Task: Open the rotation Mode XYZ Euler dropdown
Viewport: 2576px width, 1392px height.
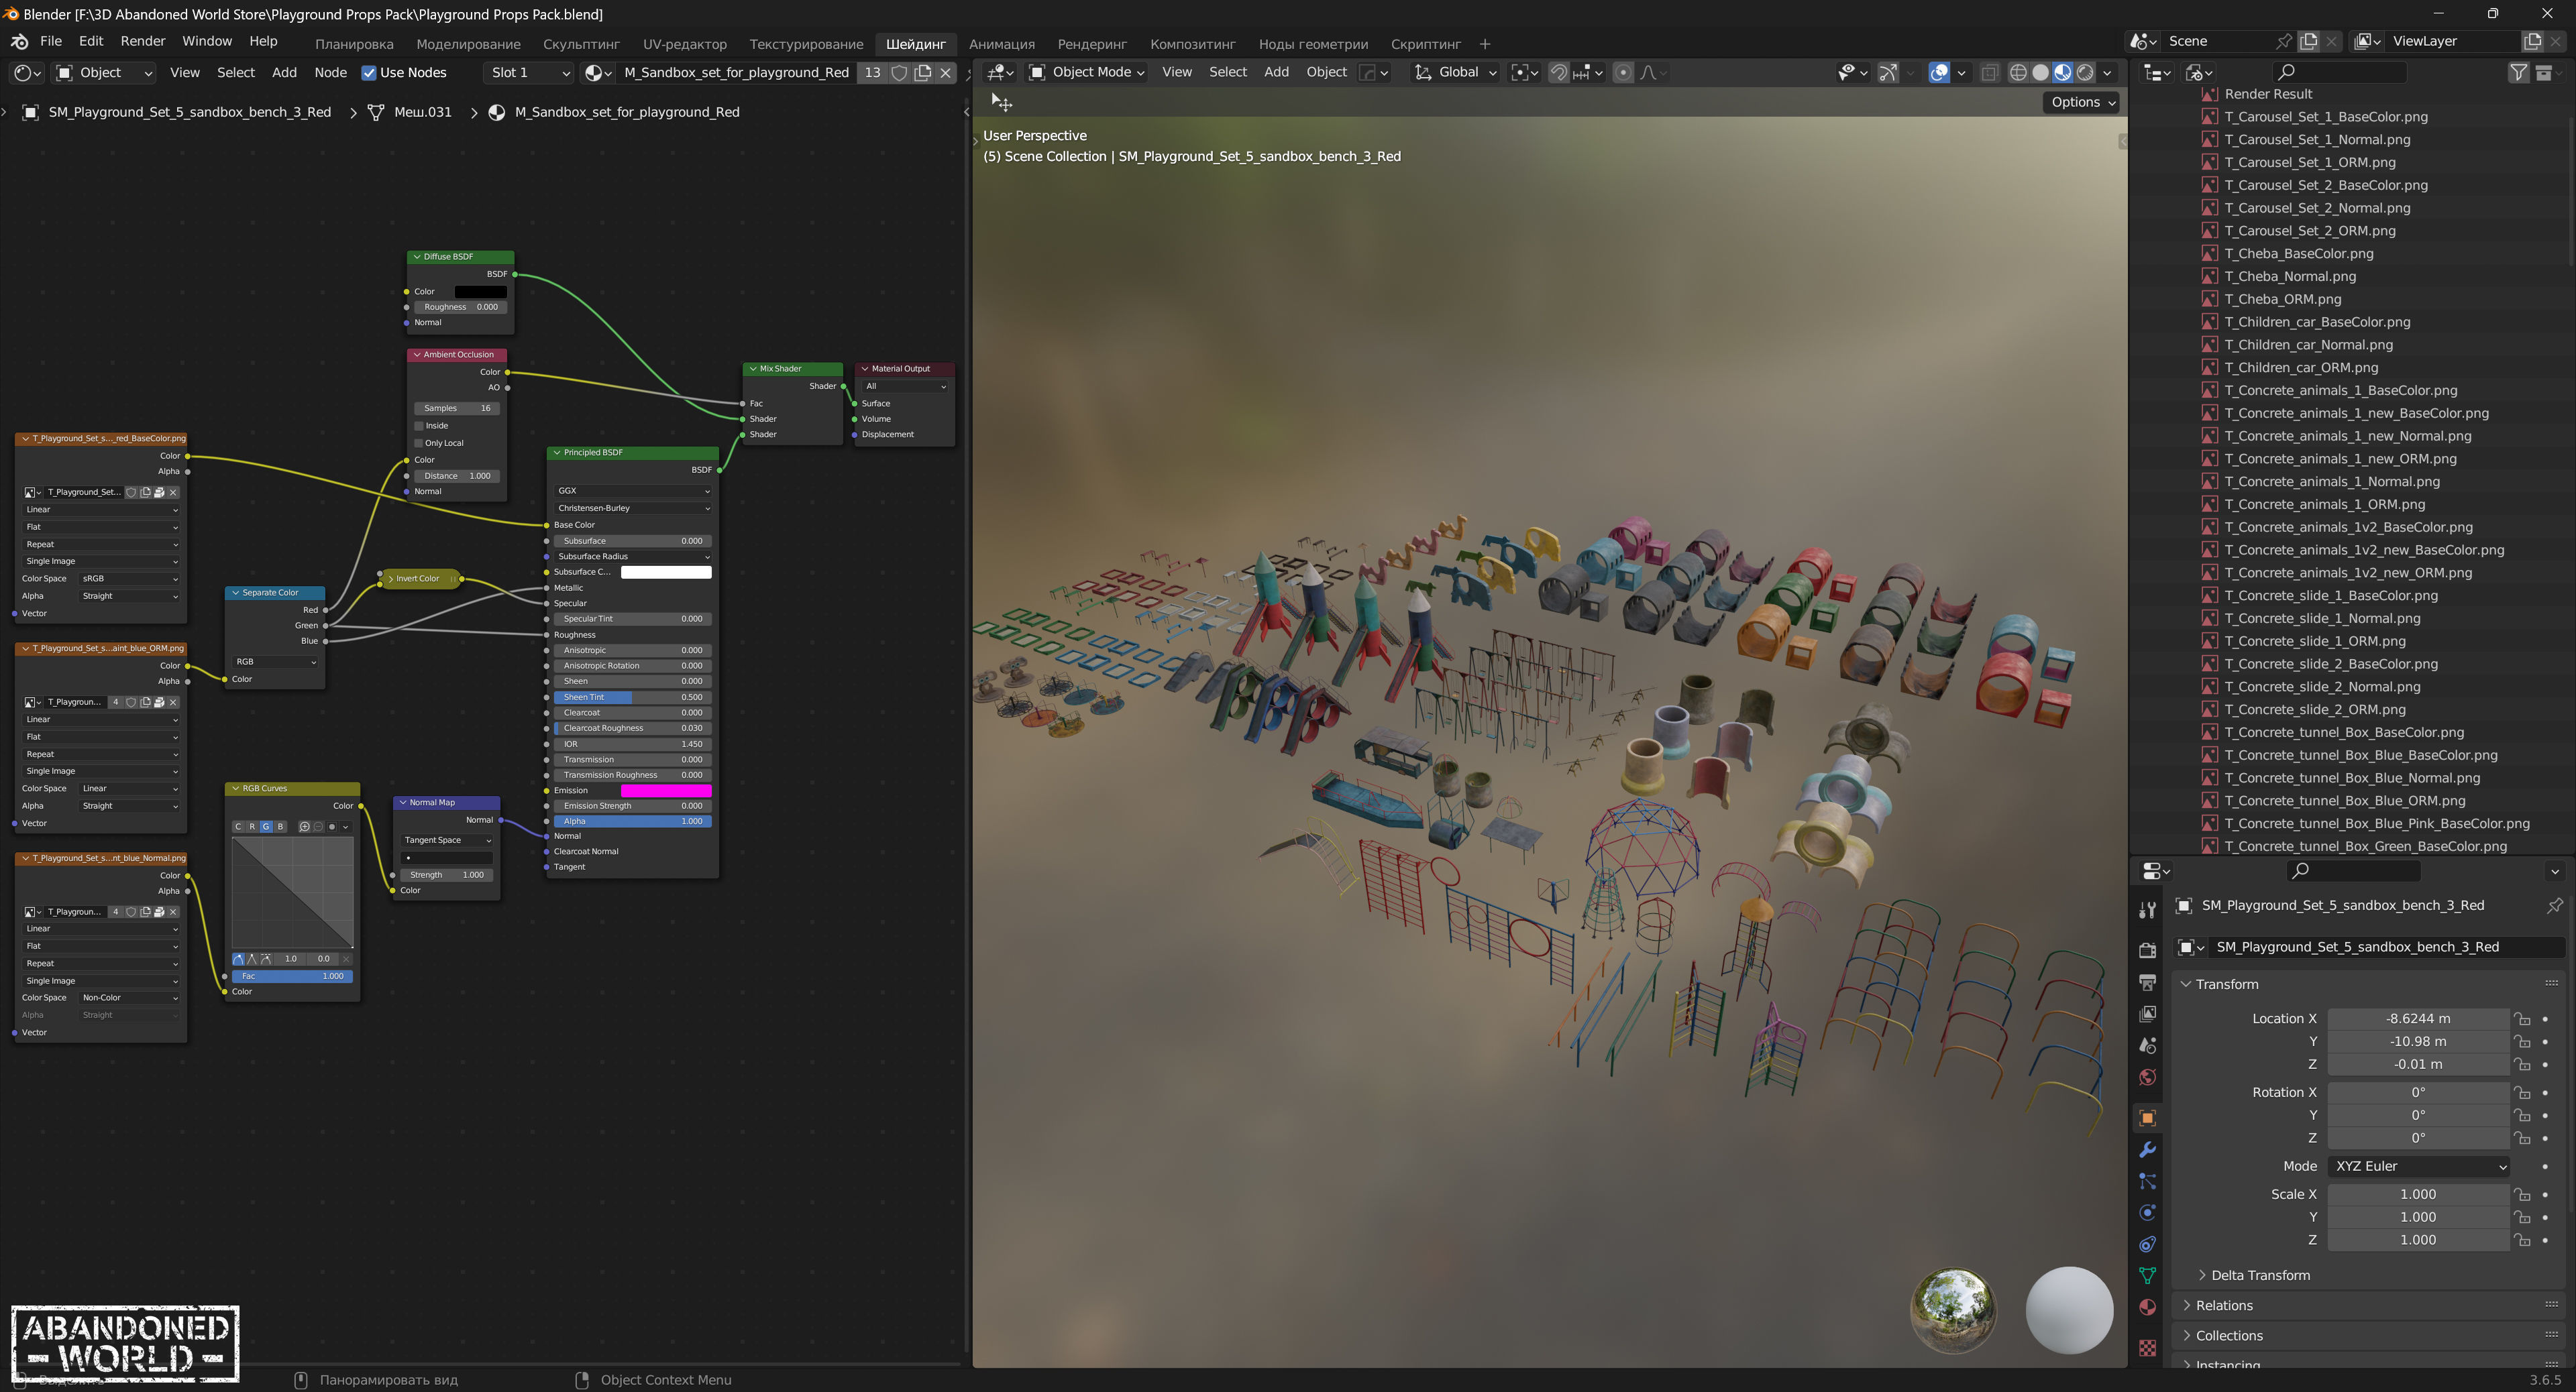Action: [x=2417, y=1166]
